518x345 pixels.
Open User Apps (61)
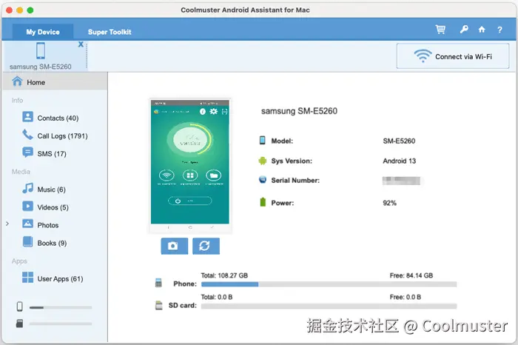60,278
